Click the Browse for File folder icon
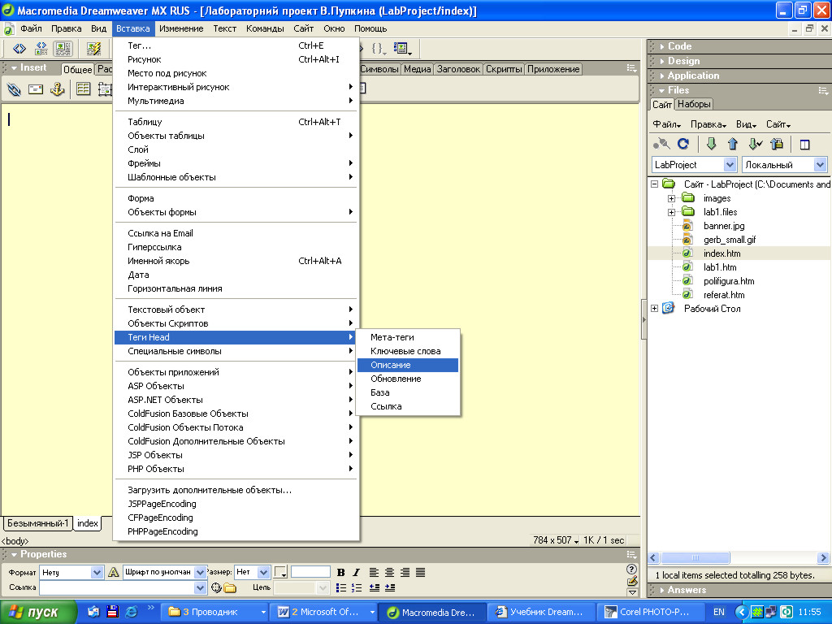Image resolution: width=832 pixels, height=624 pixels. pos(230,588)
